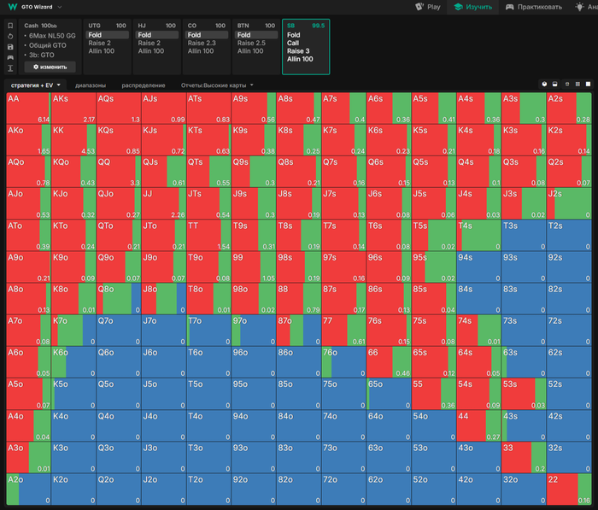Image resolution: width=598 pixels, height=510 pixels.
Task: Click the T4s hand cell
Action: click(x=478, y=236)
